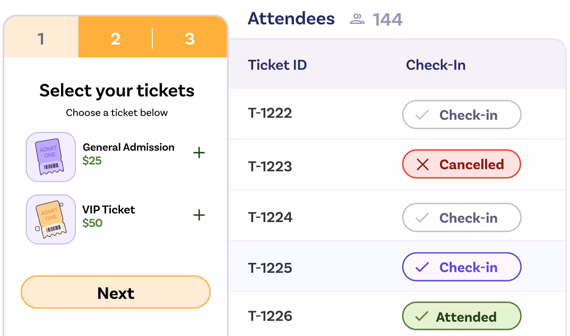Select the T-1225 ticket row
Screen dimensions: 570x336
click(x=397, y=266)
